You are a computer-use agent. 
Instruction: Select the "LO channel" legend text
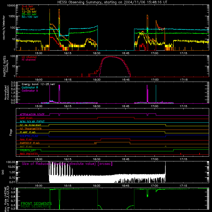pos(29,57)
